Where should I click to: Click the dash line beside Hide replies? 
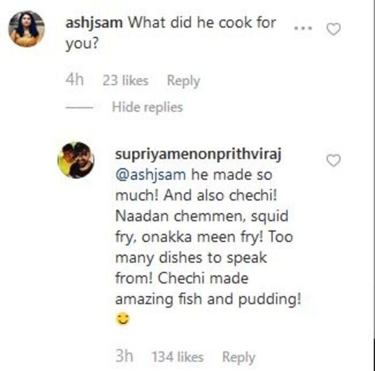click(x=79, y=107)
